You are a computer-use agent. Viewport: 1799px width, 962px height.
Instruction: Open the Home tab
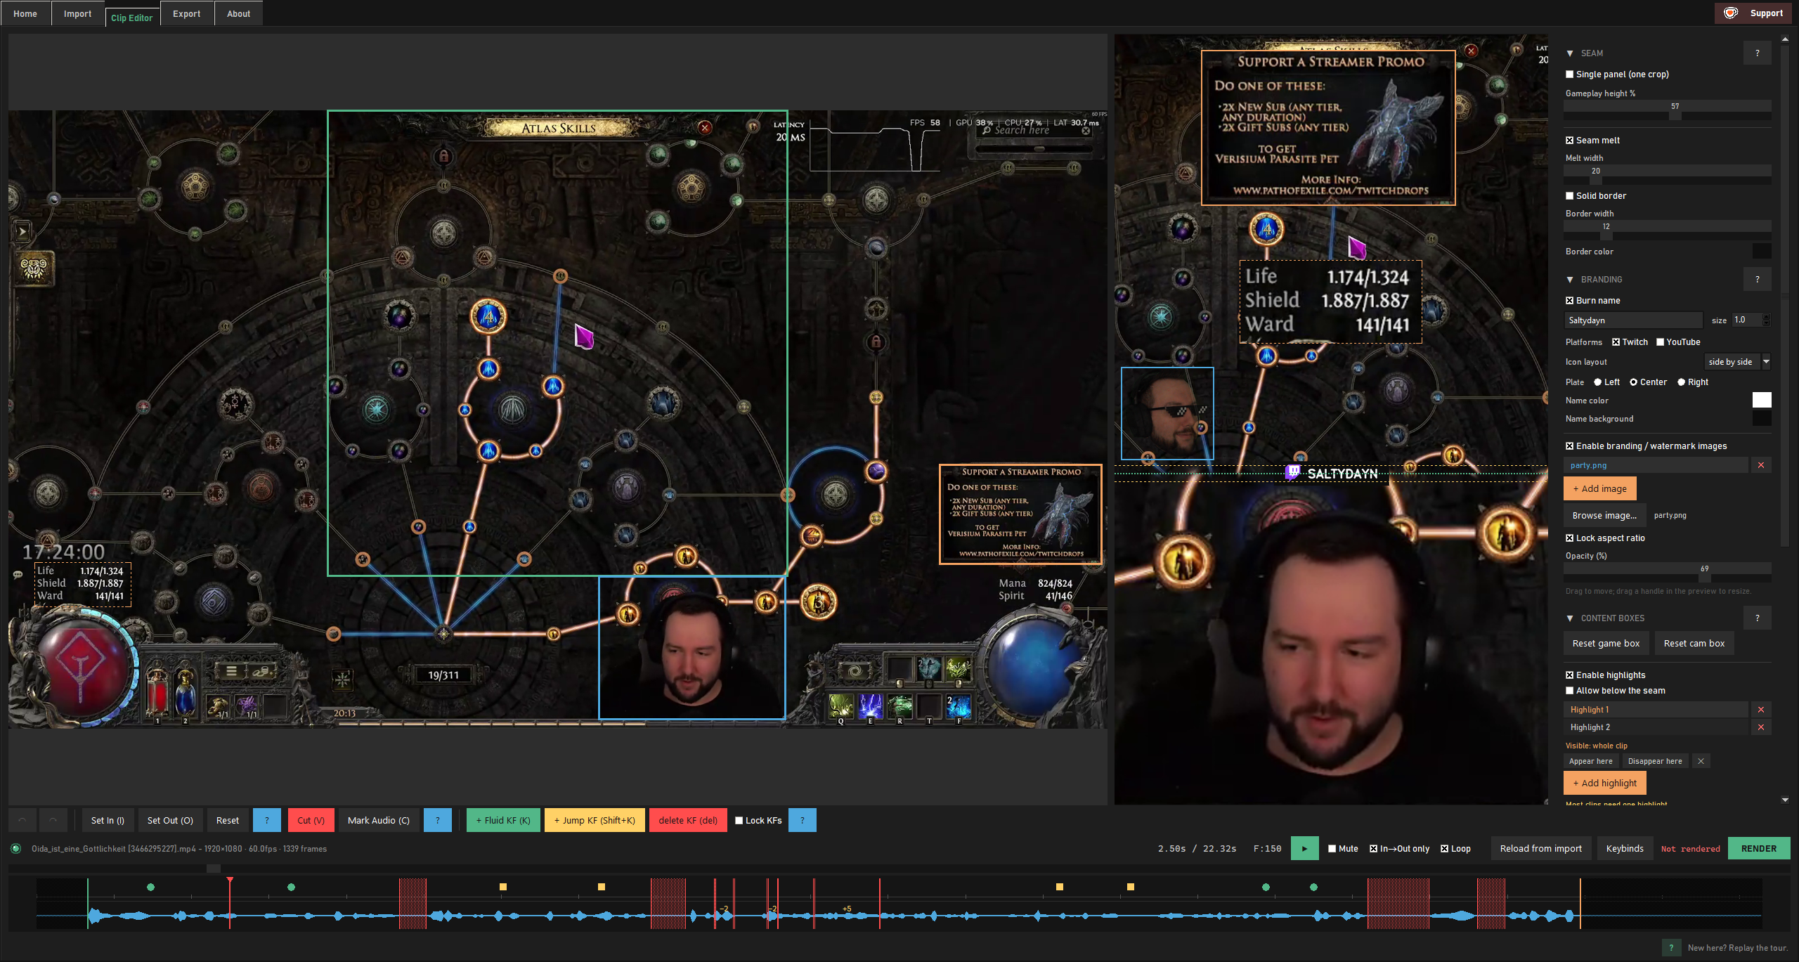[25, 13]
